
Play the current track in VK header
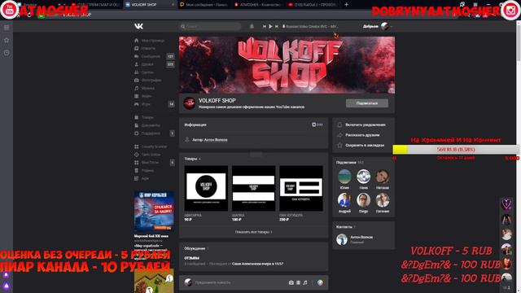(x=270, y=26)
